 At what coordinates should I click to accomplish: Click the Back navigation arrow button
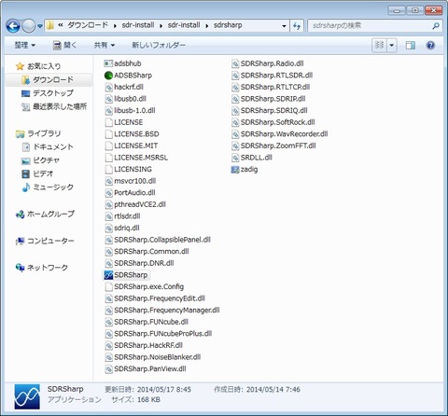pos(13,26)
